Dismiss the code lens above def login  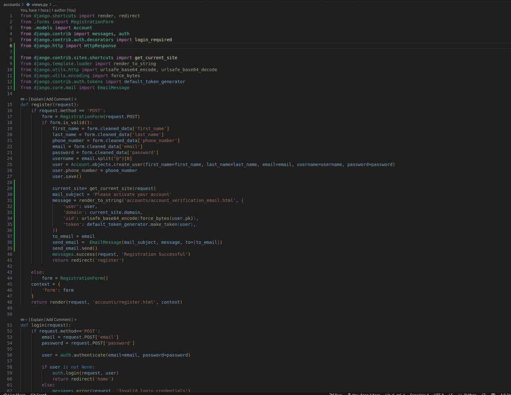click(76, 319)
